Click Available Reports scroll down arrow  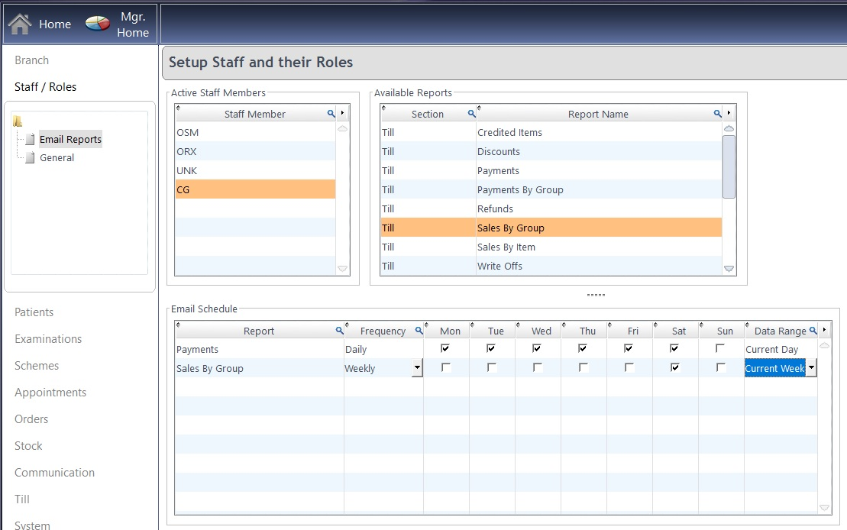pos(729,269)
